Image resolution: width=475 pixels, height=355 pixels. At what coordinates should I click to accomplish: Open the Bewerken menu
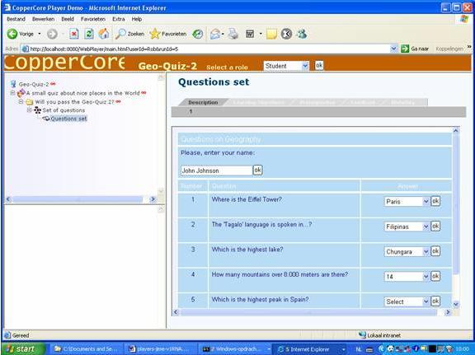44,19
